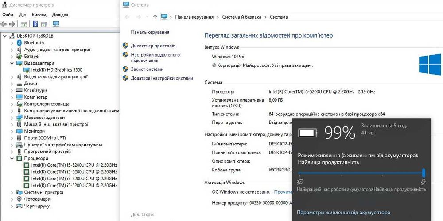This screenshot has width=443, height=221.
Task: Click the Миша й інші вказівні пристрої mouse icon
Action: 19,124
